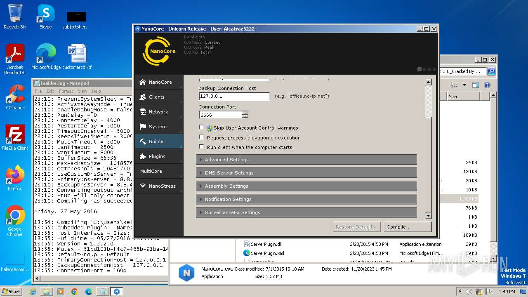
Task: Click the Notepad horizontal scrollbar left arrow
Action: 37,279
